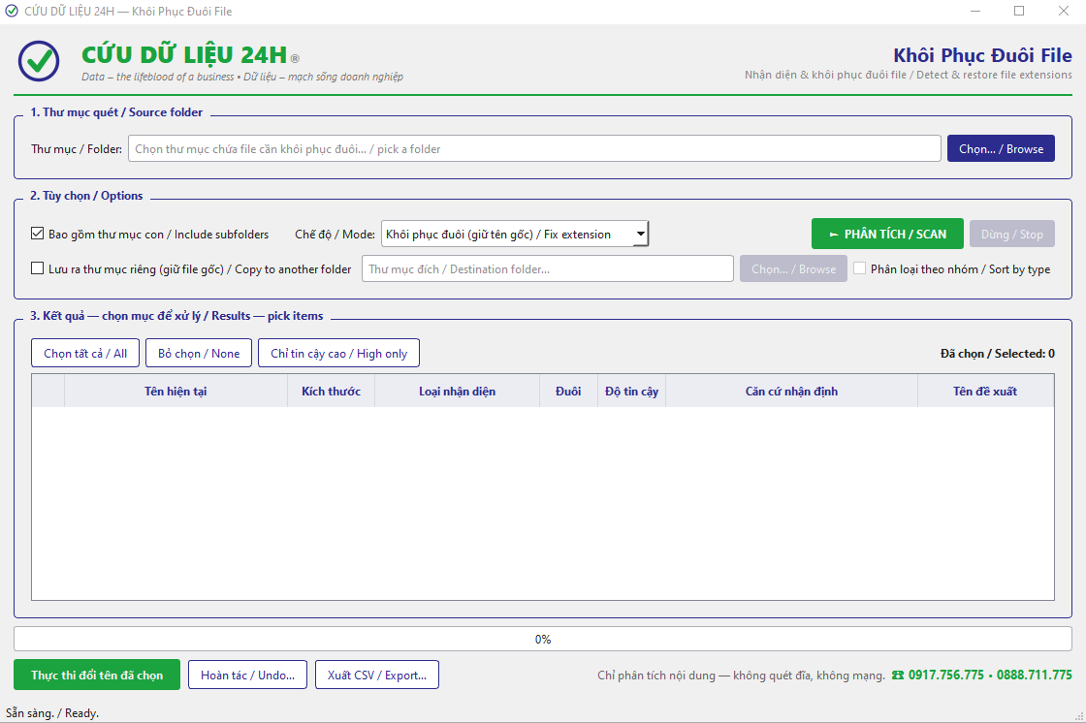Click the Sẵn sàng / Ready status text
The image size is (1086, 723).
(x=52, y=712)
